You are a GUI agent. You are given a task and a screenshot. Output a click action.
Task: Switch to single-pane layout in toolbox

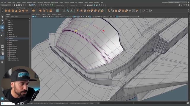[x=2, y=47]
